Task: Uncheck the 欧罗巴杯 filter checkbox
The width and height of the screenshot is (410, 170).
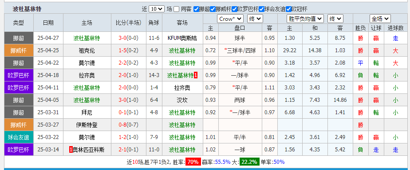Action: click(235, 9)
